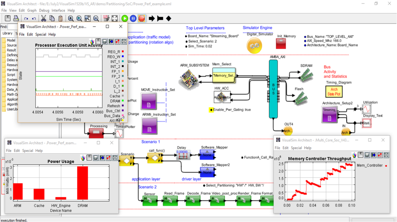Select the HW_ACC accelerator block
Screen dimensions: 397x222
click(x=222, y=97)
